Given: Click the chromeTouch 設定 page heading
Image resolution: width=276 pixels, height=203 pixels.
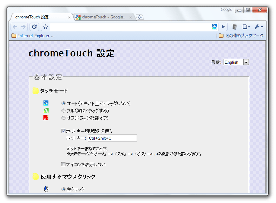Looking at the screenshot, I should pyautogui.click(x=72, y=53).
